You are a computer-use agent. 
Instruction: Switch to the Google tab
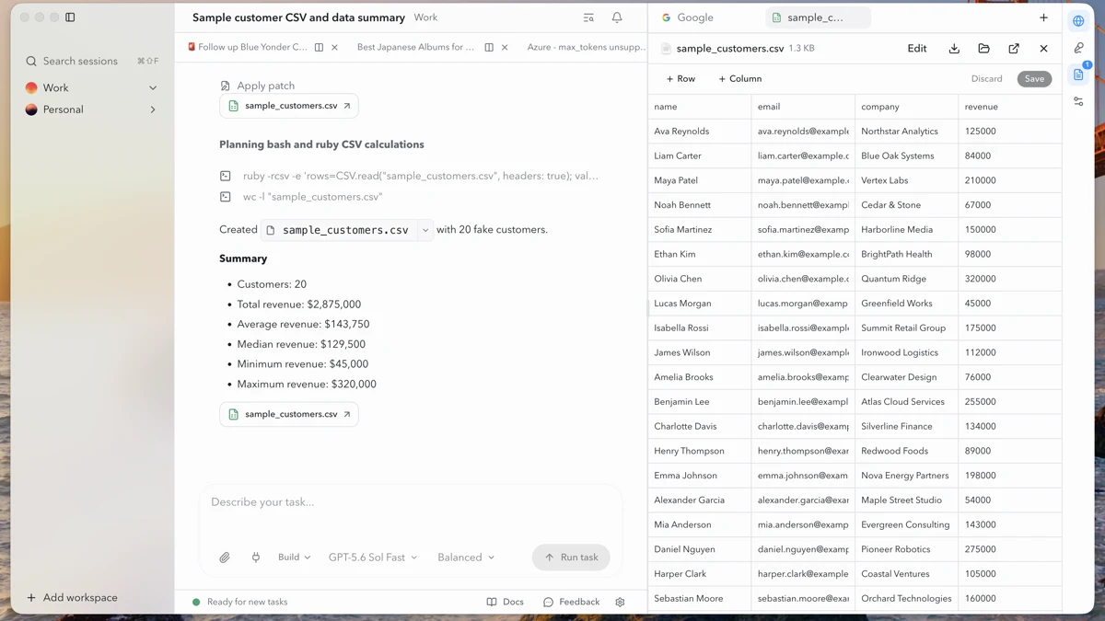(x=688, y=17)
